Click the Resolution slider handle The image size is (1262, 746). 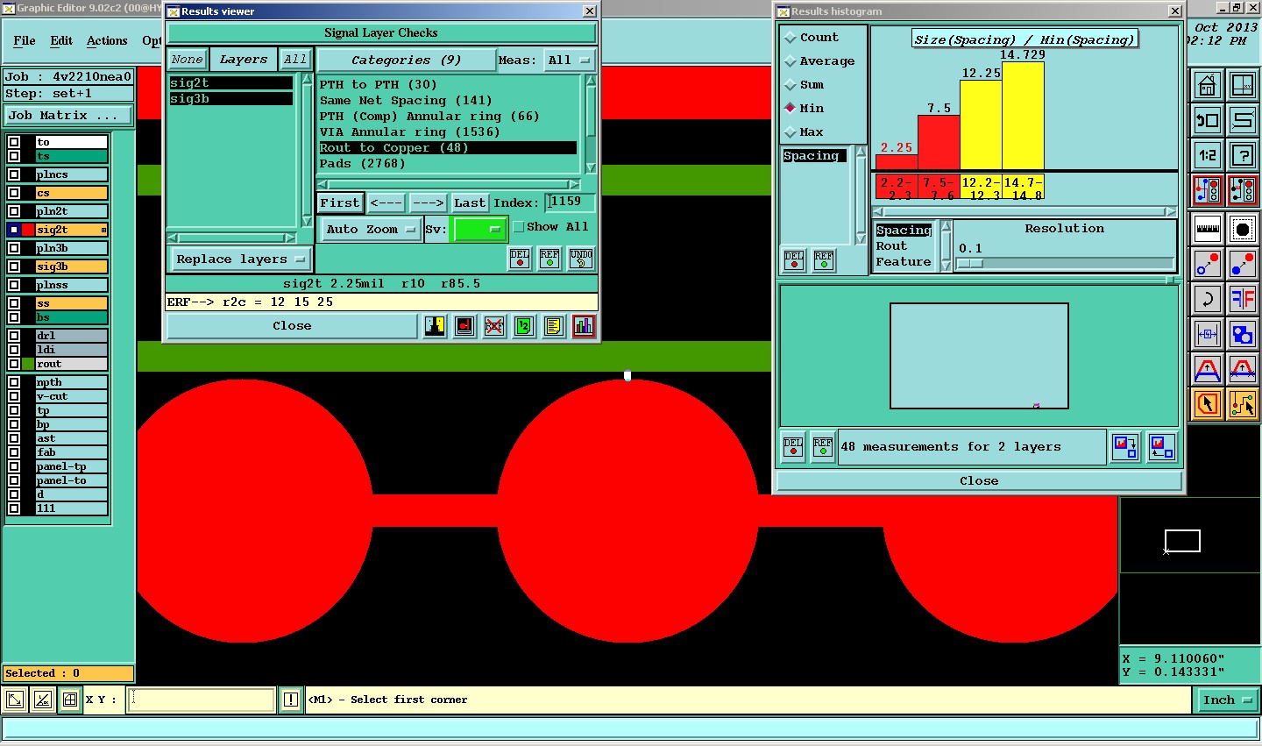[970, 263]
